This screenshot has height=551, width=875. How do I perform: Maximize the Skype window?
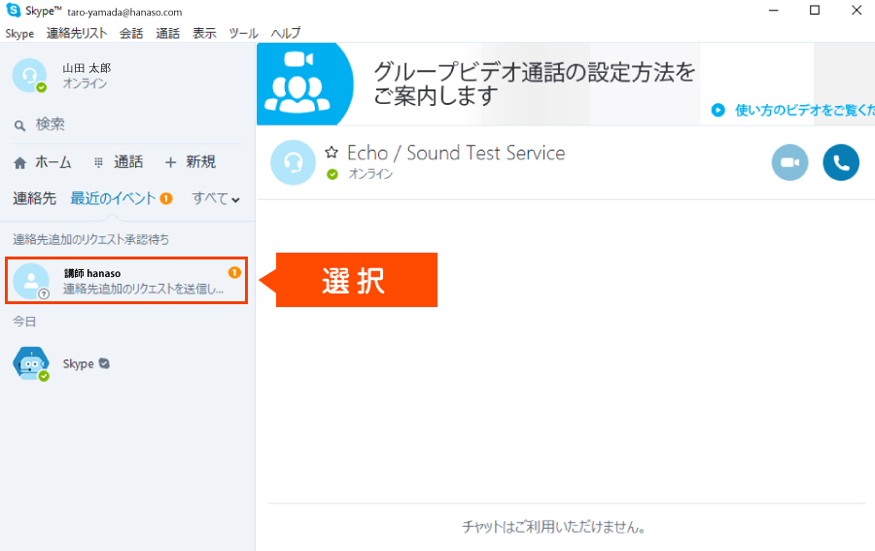tap(815, 11)
